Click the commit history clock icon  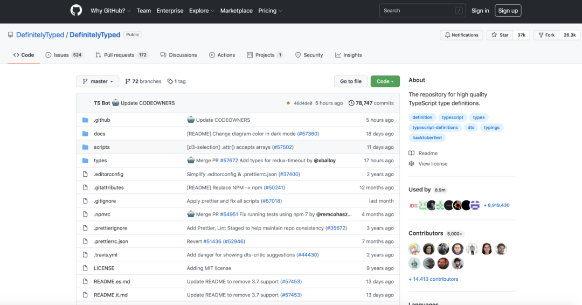351,103
